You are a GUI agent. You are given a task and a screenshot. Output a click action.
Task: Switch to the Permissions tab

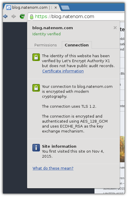tap(45, 45)
